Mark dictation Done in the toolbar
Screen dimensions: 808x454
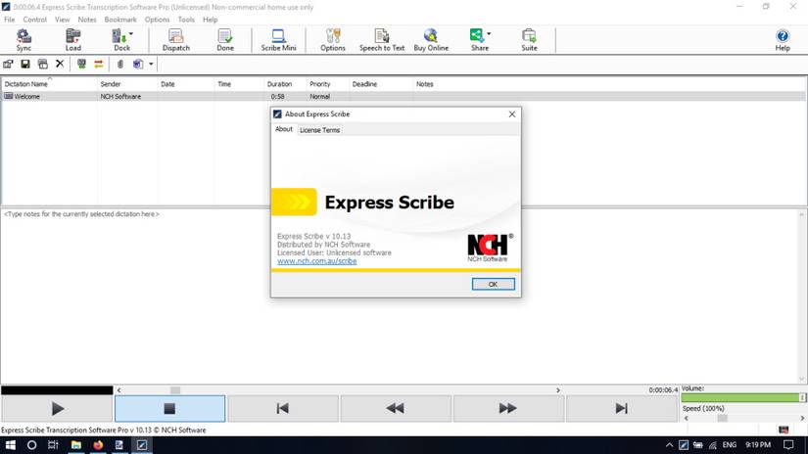tap(224, 40)
